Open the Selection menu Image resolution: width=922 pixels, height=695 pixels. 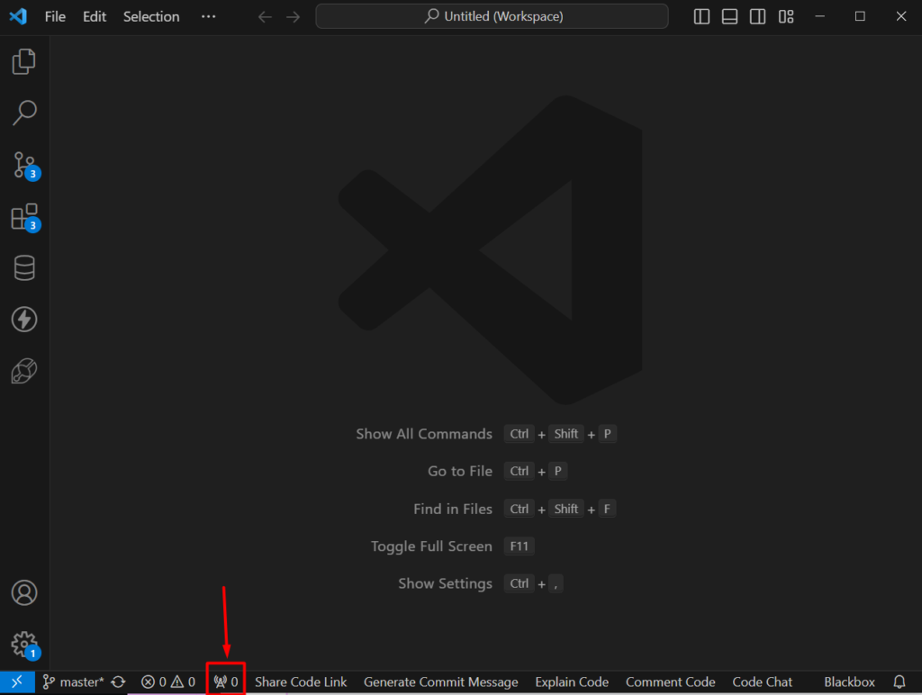coord(151,16)
